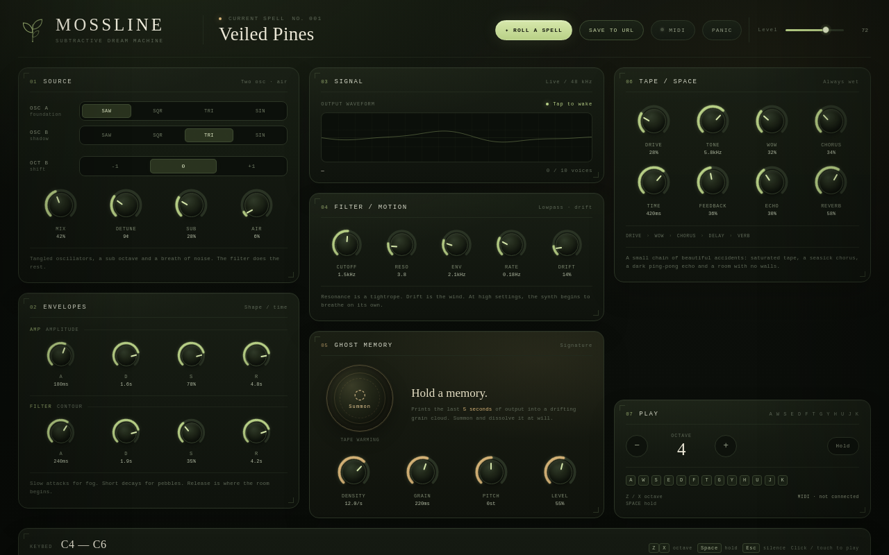Toggle the Hold button in Play panel
Viewport: 889px width, 555px height.
click(x=842, y=446)
